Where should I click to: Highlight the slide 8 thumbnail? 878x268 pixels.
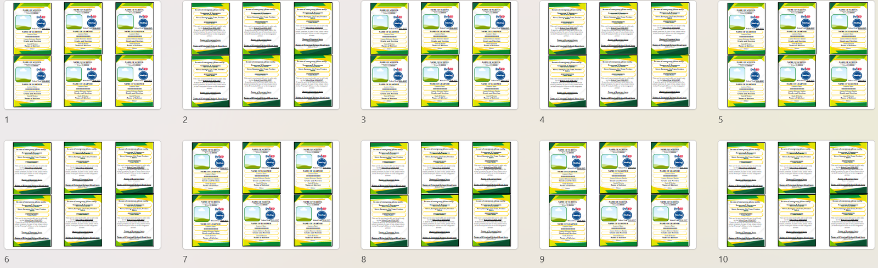[439, 194]
